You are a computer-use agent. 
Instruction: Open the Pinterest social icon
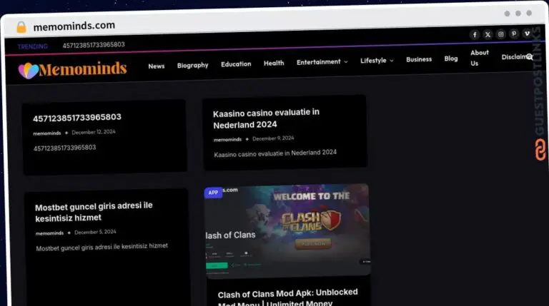click(514, 34)
